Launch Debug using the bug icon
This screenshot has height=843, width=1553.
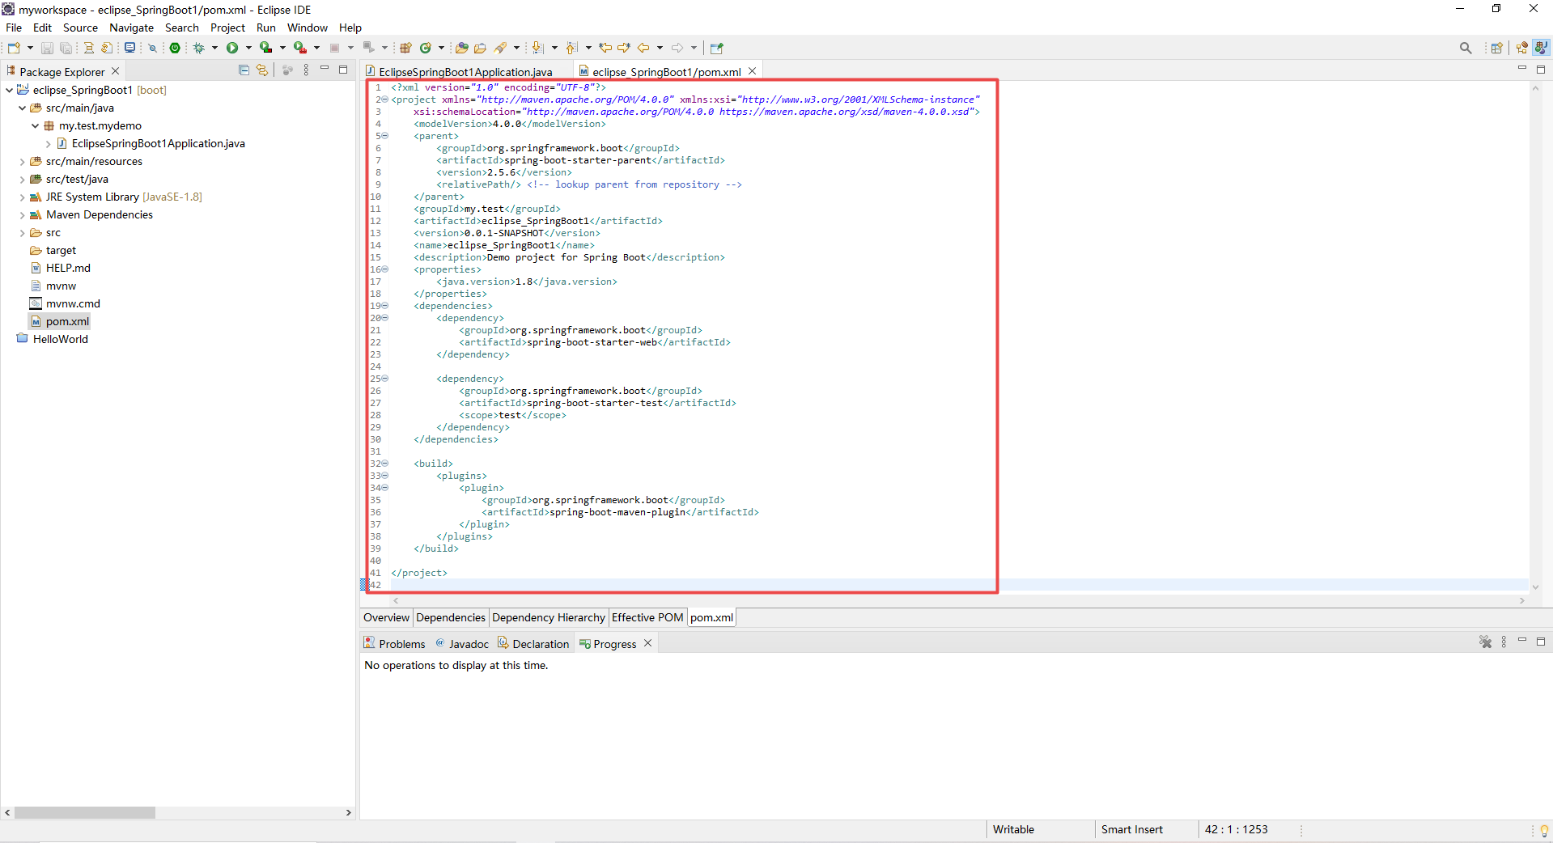pos(198,48)
